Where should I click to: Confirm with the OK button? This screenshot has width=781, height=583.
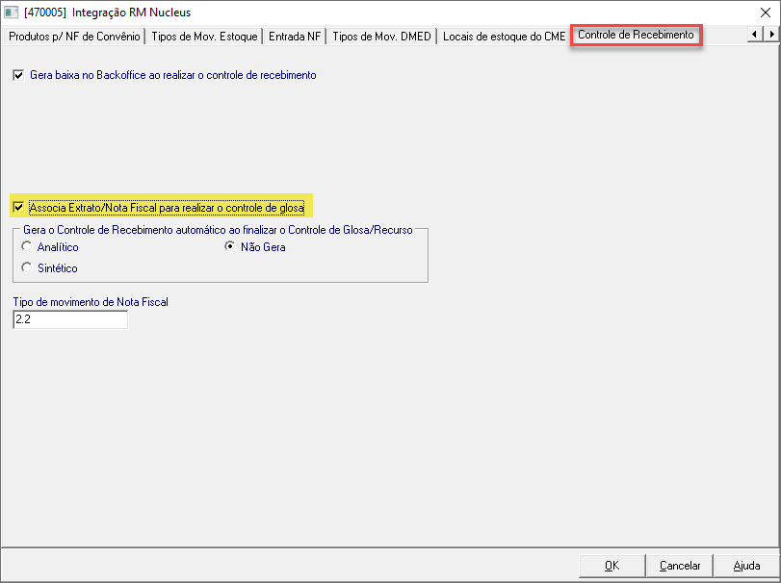pos(612,566)
